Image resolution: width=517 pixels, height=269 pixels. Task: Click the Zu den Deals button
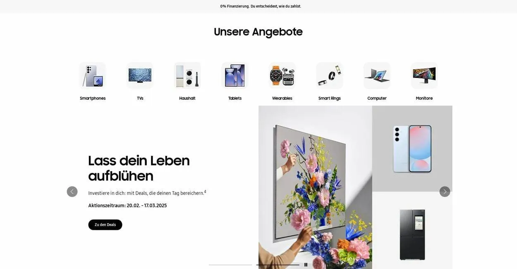[105, 225]
